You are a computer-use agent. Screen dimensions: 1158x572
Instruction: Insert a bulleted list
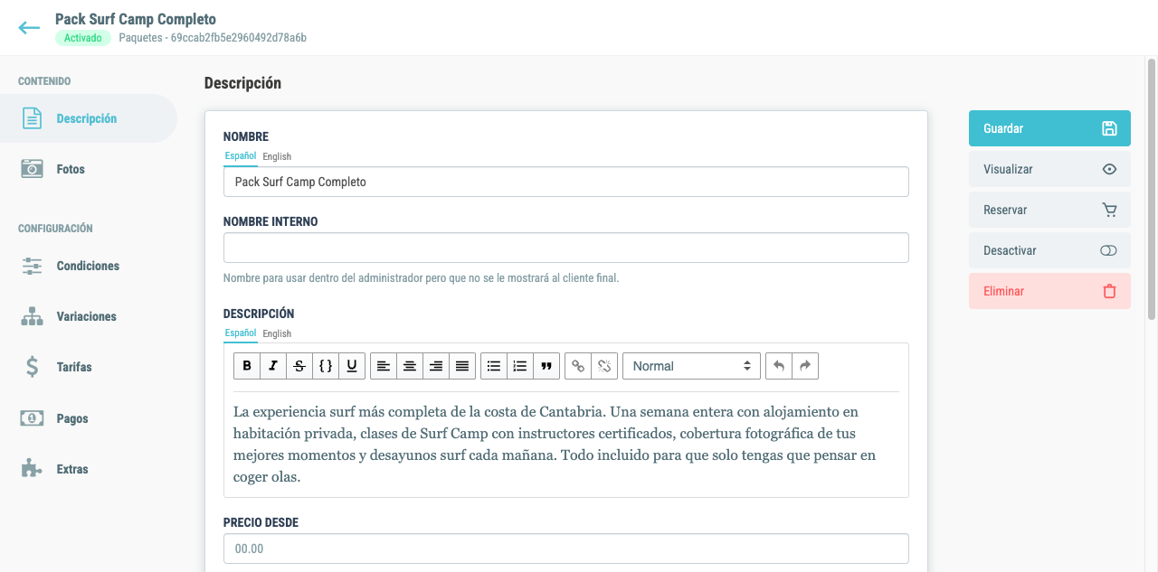[x=494, y=366]
